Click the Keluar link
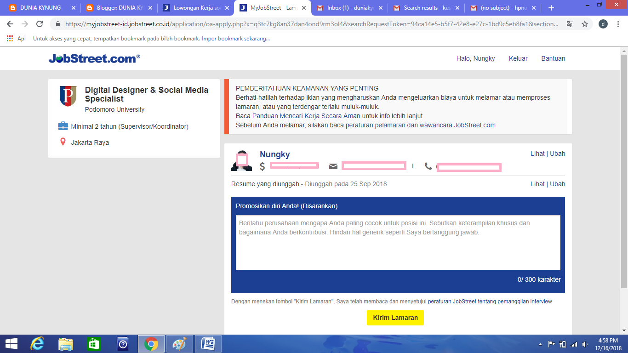The image size is (628, 353). (x=518, y=58)
